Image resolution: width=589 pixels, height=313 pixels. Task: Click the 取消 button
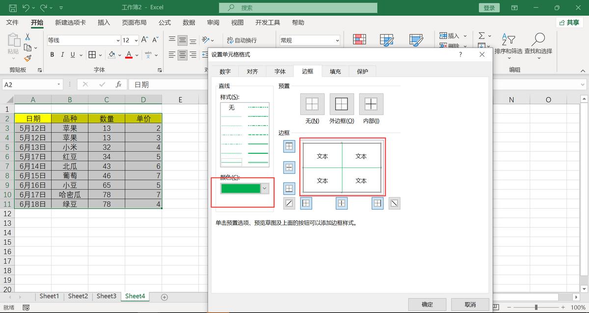[x=469, y=304]
